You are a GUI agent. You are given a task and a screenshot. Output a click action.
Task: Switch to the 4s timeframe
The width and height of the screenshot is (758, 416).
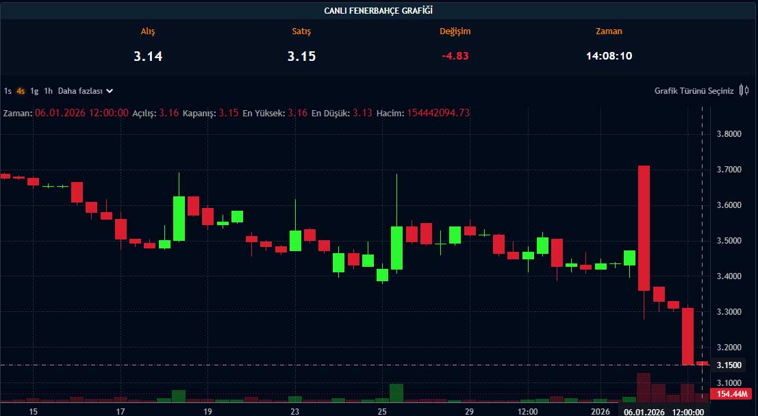[21, 91]
